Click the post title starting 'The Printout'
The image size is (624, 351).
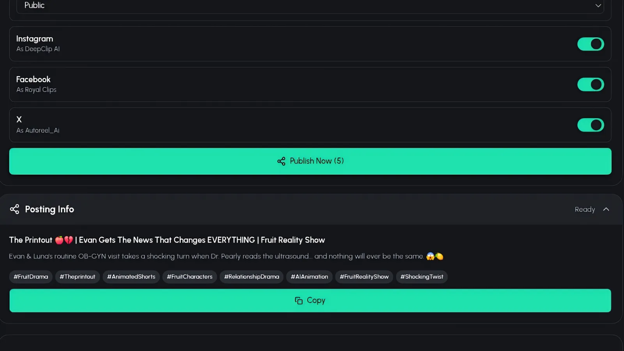[167, 240]
